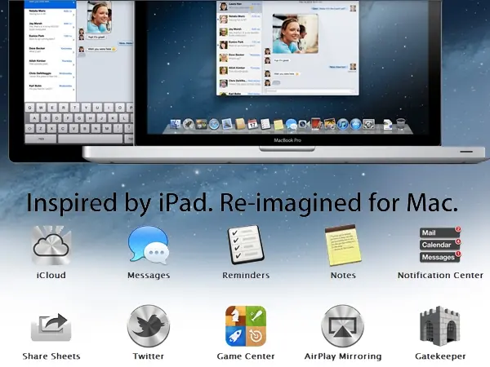This screenshot has height=367, width=490.
Task: Open Finder in the MacBook dock
Action: coord(176,124)
